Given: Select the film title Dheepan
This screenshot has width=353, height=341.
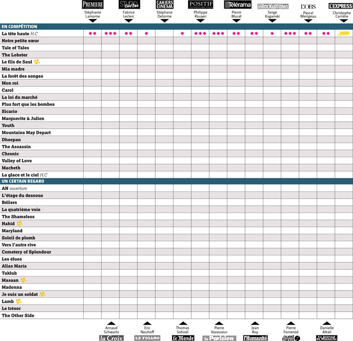Looking at the screenshot, I should pyautogui.click(x=11, y=140).
